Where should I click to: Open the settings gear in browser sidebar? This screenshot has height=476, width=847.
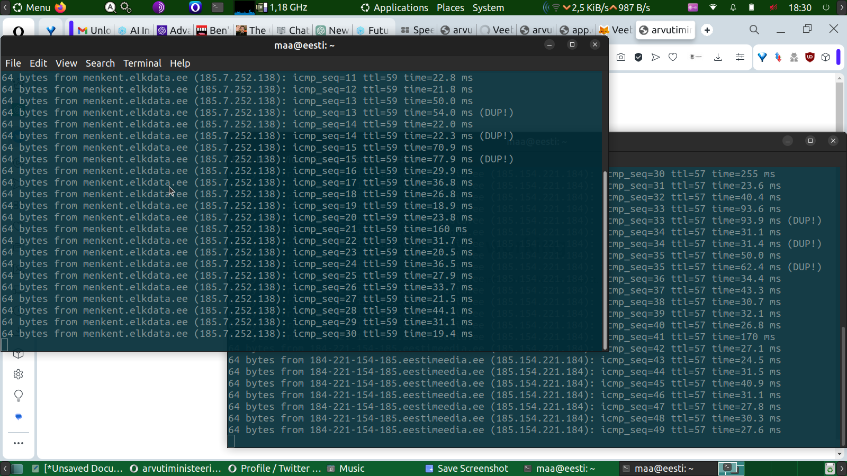pyautogui.click(x=19, y=374)
